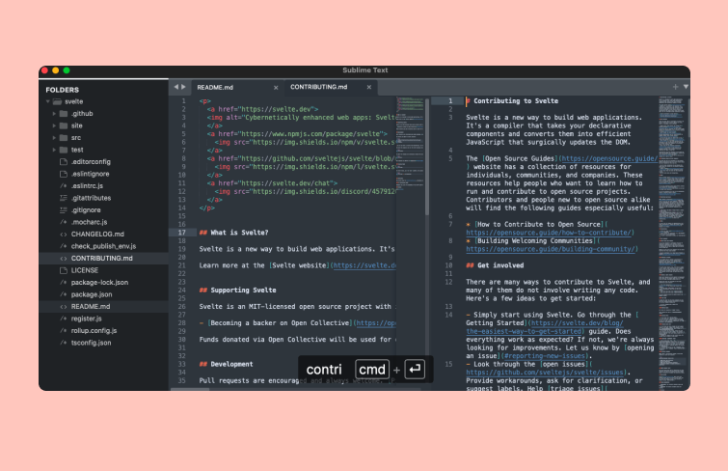Click the Svelte website link on line 21
This screenshot has height=471, width=728.
364,265
